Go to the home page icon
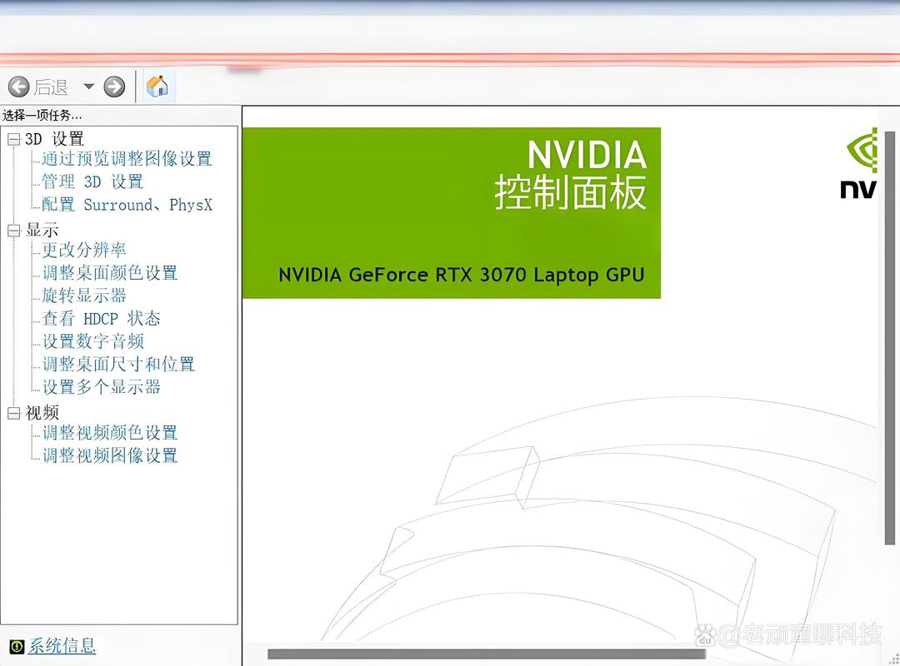 [x=157, y=86]
